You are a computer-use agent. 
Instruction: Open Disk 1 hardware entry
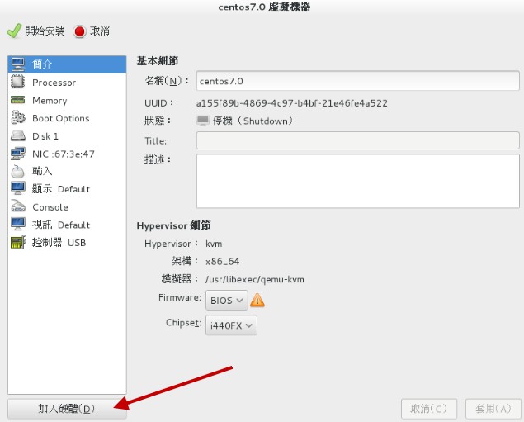(x=45, y=136)
